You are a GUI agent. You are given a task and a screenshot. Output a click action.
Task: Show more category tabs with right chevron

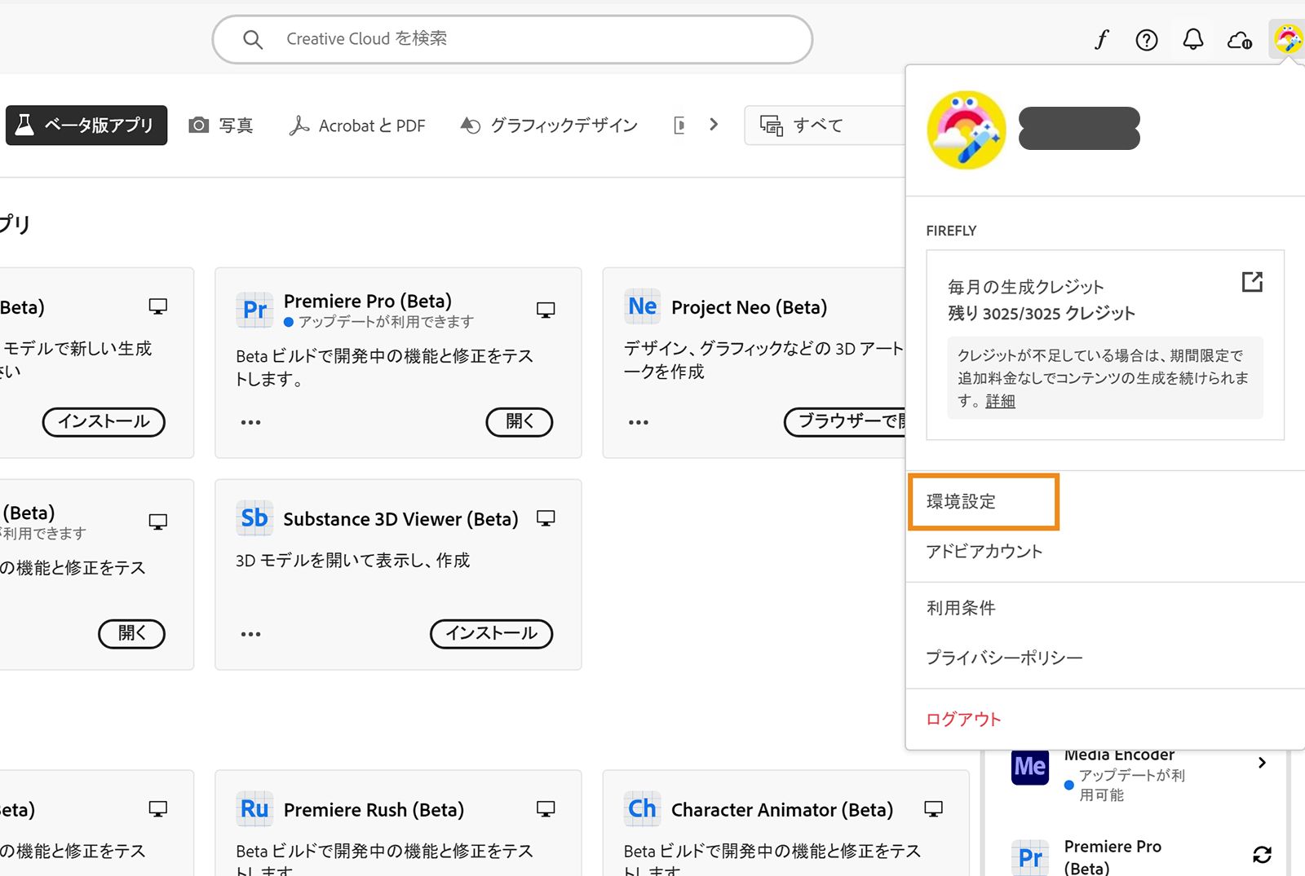[714, 125]
